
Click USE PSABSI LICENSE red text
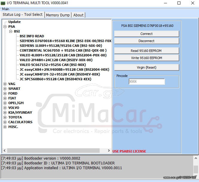click(129, 151)
